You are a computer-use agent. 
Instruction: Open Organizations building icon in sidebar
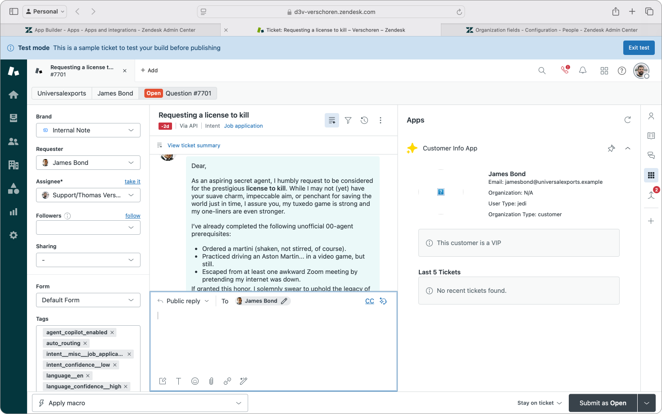click(x=14, y=165)
